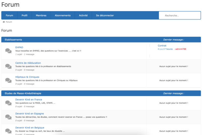Open Devenir kiné en Espagne forum
The height and width of the screenshot is (135, 202).
coord(30,114)
